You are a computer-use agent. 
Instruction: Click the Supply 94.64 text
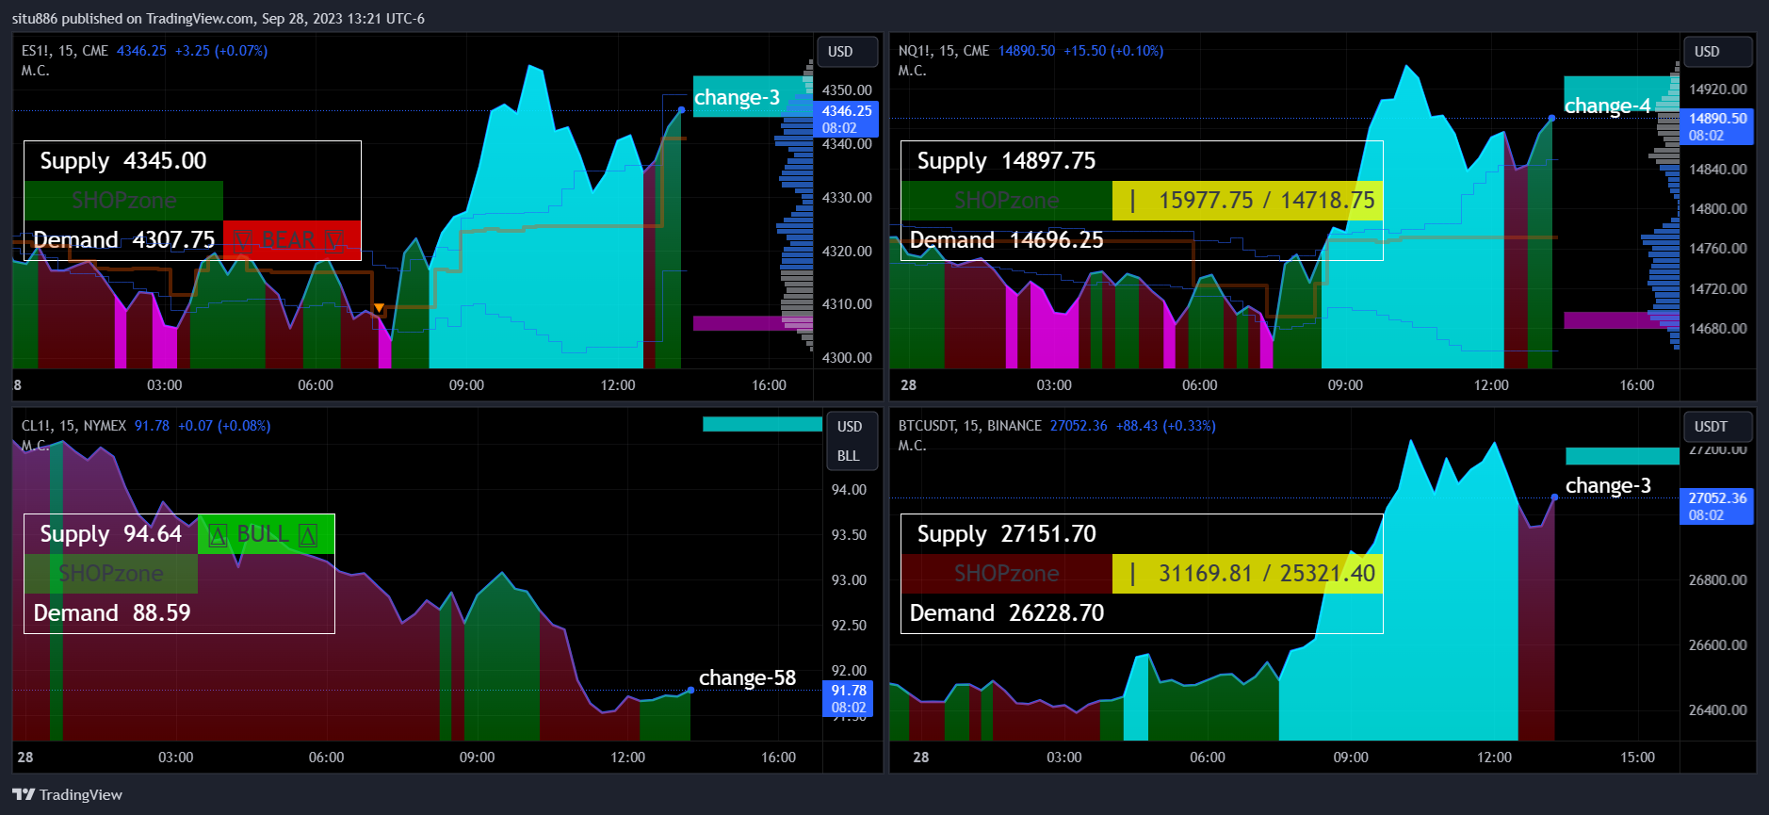tap(110, 534)
